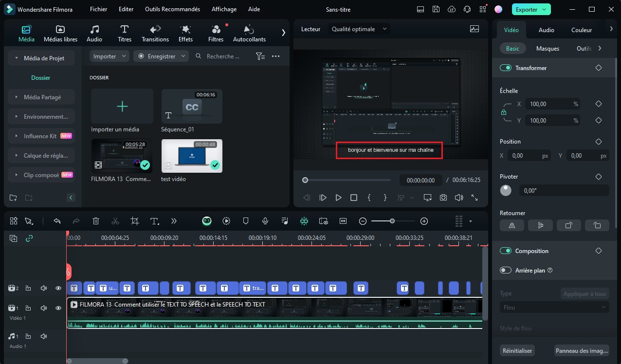Open the Exporter dropdown
The width and height of the screenshot is (621, 364).
[x=531, y=9]
